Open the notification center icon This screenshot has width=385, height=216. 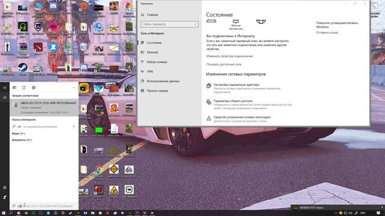point(378,213)
